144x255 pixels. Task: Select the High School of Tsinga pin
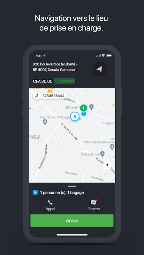(45, 122)
